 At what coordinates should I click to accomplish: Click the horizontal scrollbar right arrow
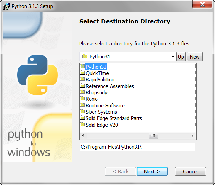click(x=193, y=136)
